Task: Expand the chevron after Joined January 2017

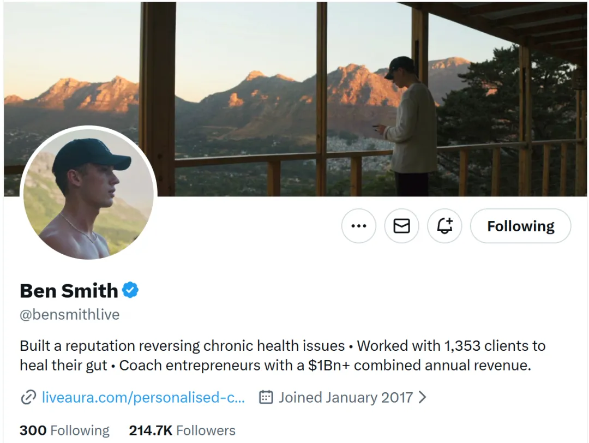Action: coord(422,397)
